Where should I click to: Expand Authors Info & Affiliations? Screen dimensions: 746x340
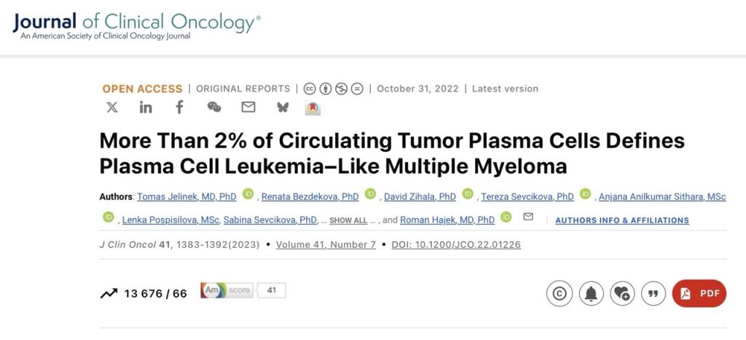click(621, 220)
